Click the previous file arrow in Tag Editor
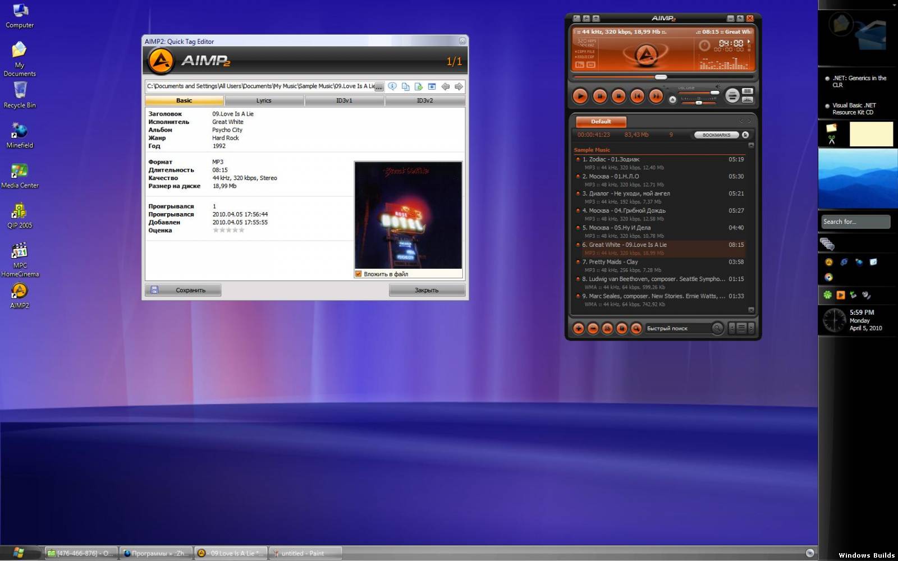 click(x=445, y=86)
